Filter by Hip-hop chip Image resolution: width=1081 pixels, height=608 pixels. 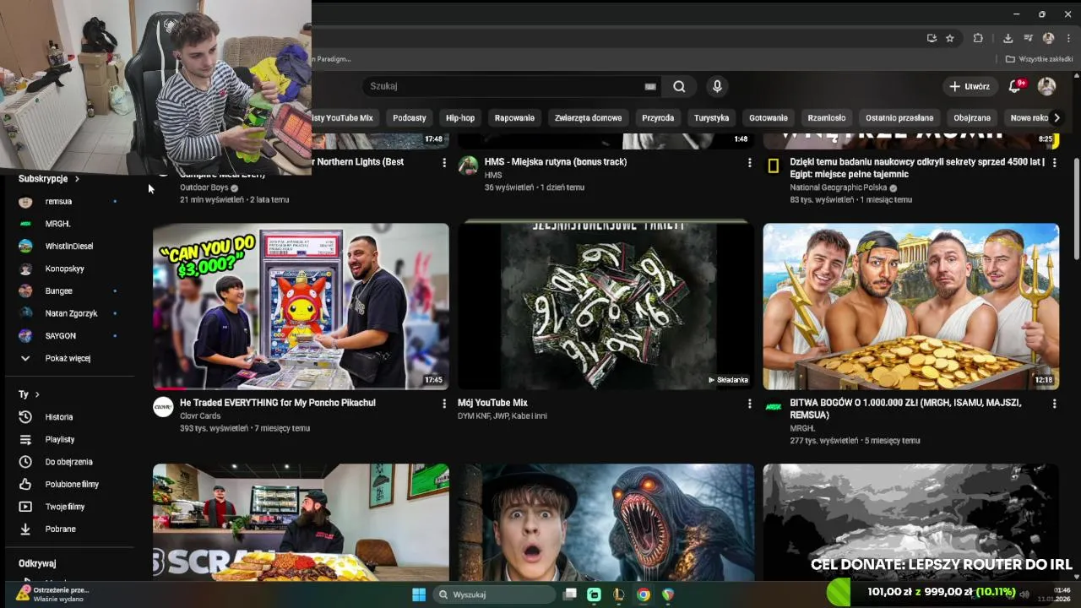(x=460, y=118)
